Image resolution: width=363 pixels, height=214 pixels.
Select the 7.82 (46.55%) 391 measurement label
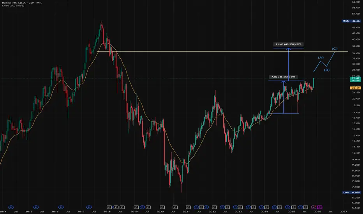[283, 77]
